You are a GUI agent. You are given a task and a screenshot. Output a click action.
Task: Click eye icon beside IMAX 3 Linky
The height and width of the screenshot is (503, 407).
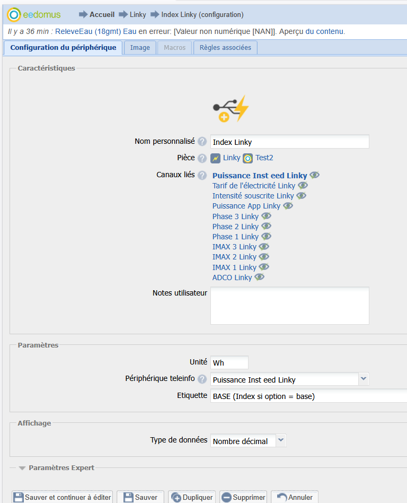pos(264,247)
